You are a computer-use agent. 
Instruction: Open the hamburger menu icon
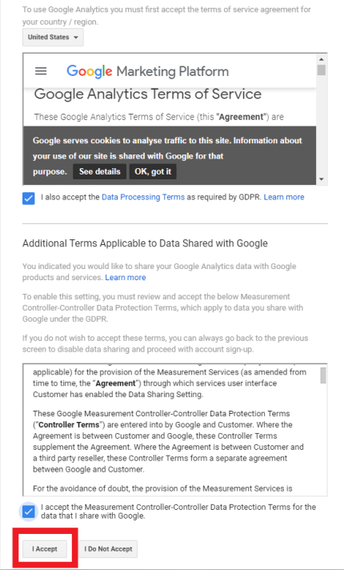pyautogui.click(x=41, y=71)
